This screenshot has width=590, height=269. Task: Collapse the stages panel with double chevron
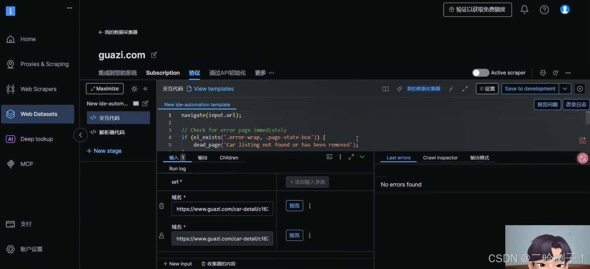coord(146,89)
